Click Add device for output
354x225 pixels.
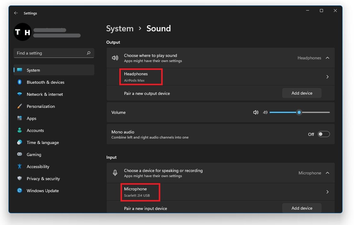(302, 93)
